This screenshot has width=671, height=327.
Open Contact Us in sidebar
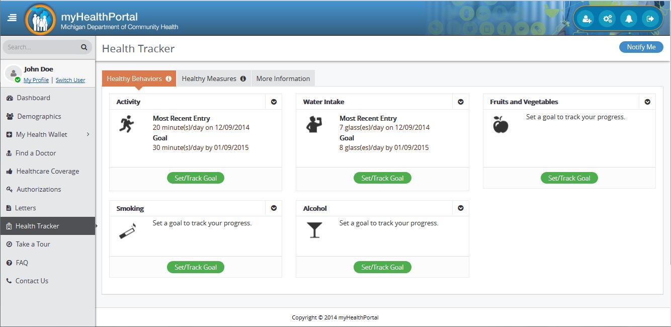[x=48, y=281]
